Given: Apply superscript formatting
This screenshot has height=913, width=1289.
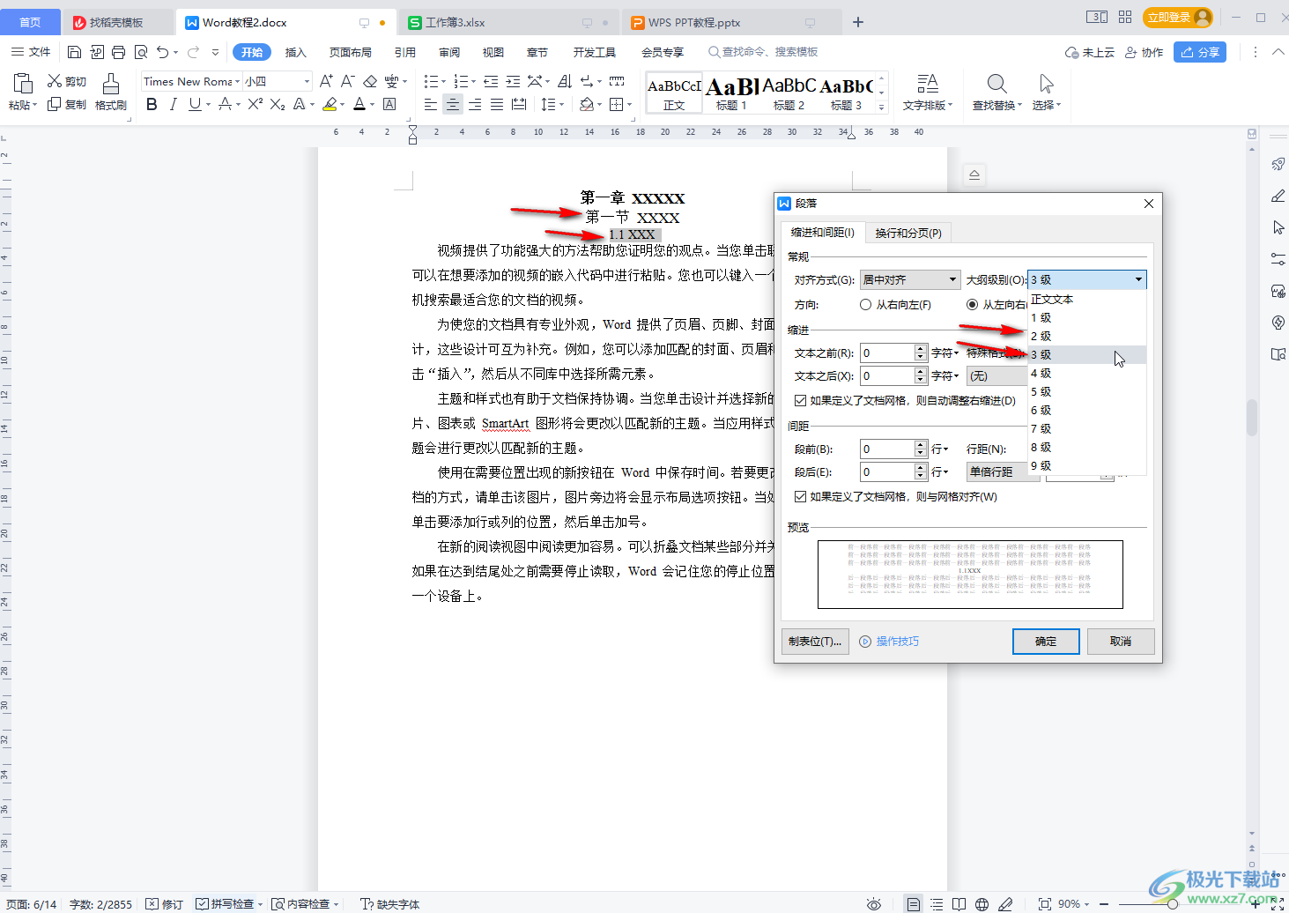Looking at the screenshot, I should [255, 104].
